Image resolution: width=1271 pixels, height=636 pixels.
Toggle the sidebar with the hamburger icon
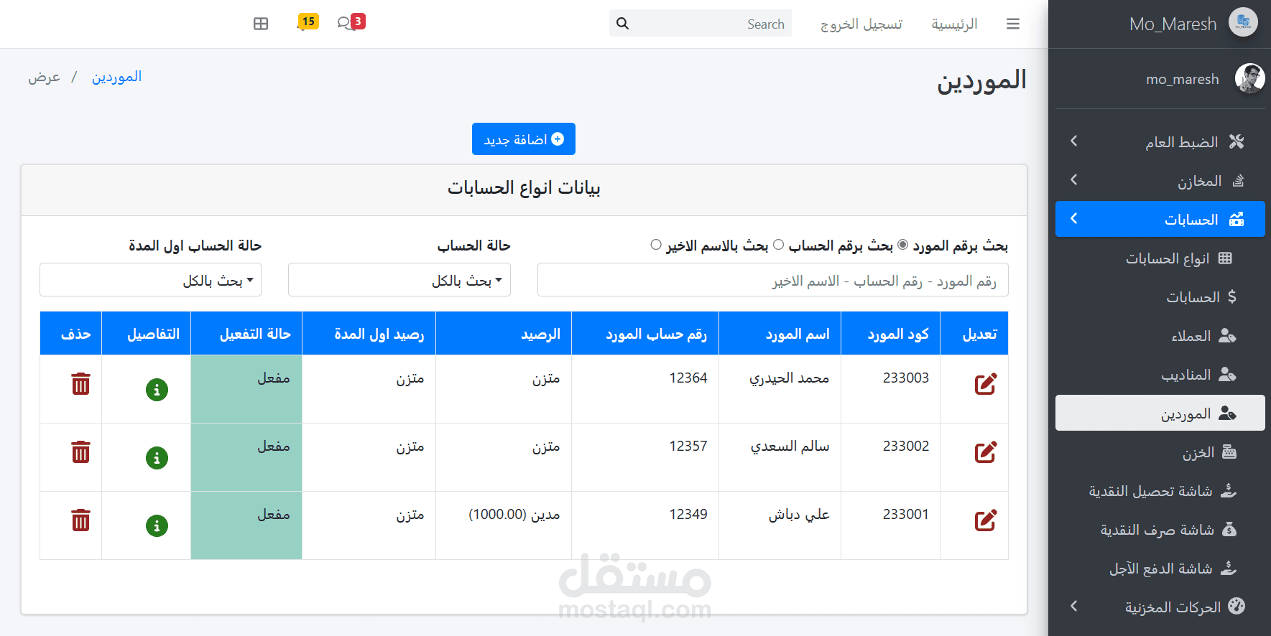pos(1013,24)
